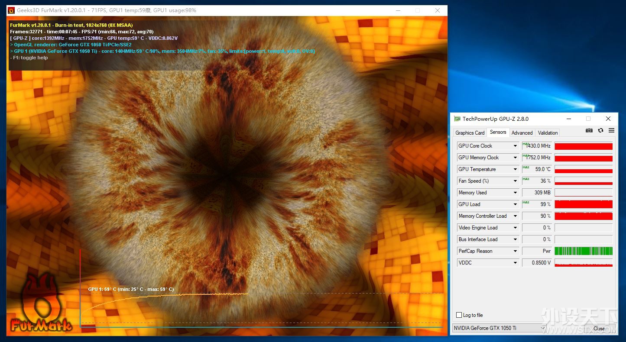The width and height of the screenshot is (626, 342).
Task: Open the NVIDIA GeForce GTX 1050 Ti selector
Action: point(499,328)
